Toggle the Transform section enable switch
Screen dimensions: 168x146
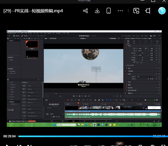pos(126,46)
